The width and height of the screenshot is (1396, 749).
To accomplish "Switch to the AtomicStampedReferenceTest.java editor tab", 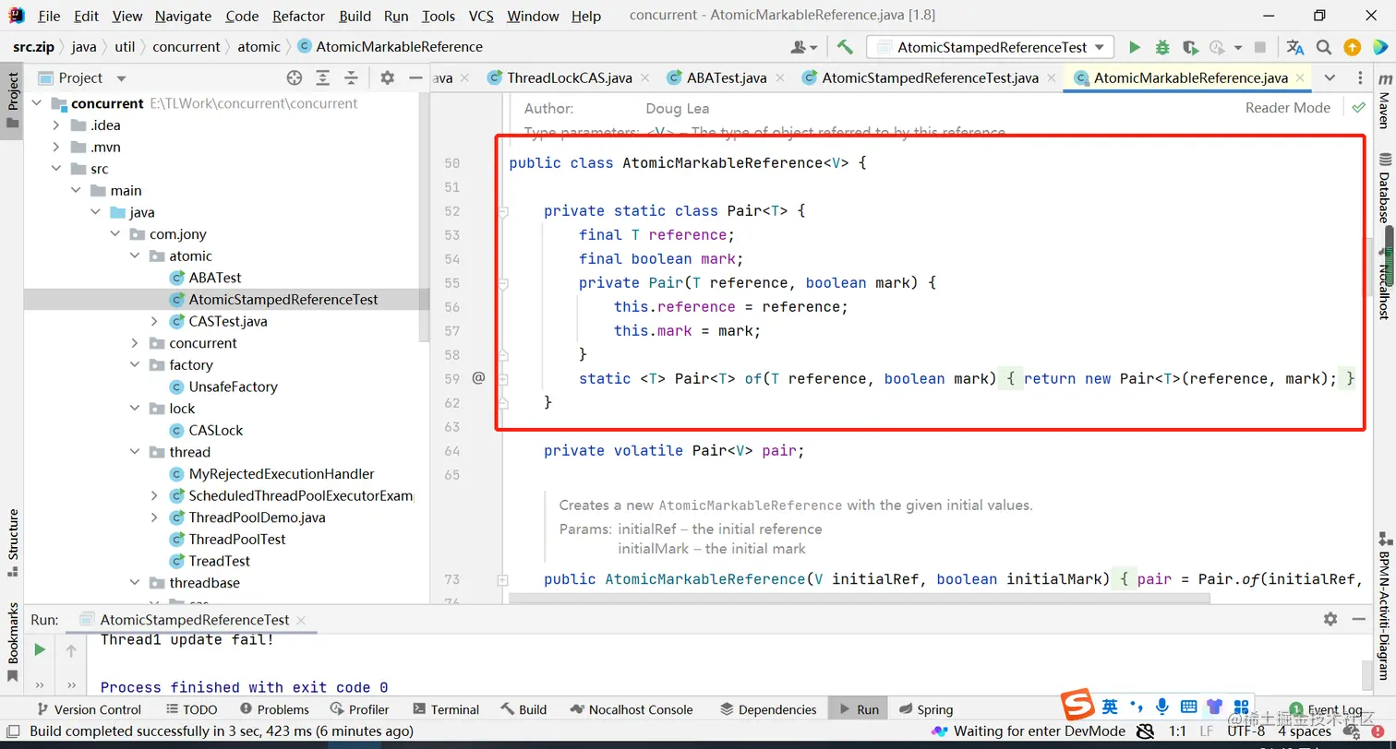I will [x=930, y=78].
